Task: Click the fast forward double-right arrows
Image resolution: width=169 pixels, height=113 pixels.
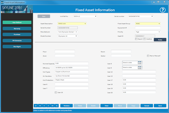Action: click(x=52, y=106)
